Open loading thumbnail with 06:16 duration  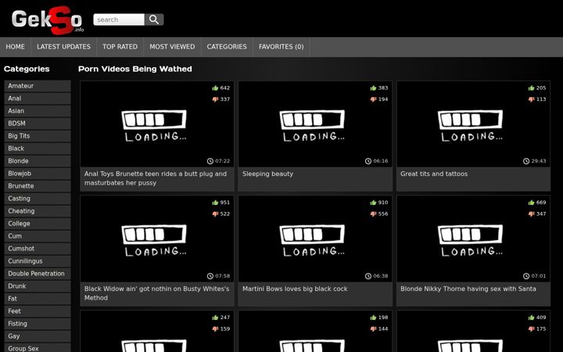coord(315,124)
